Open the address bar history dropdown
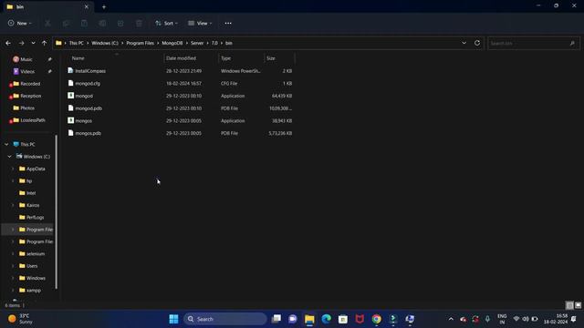The height and width of the screenshot is (328, 584). [x=464, y=43]
